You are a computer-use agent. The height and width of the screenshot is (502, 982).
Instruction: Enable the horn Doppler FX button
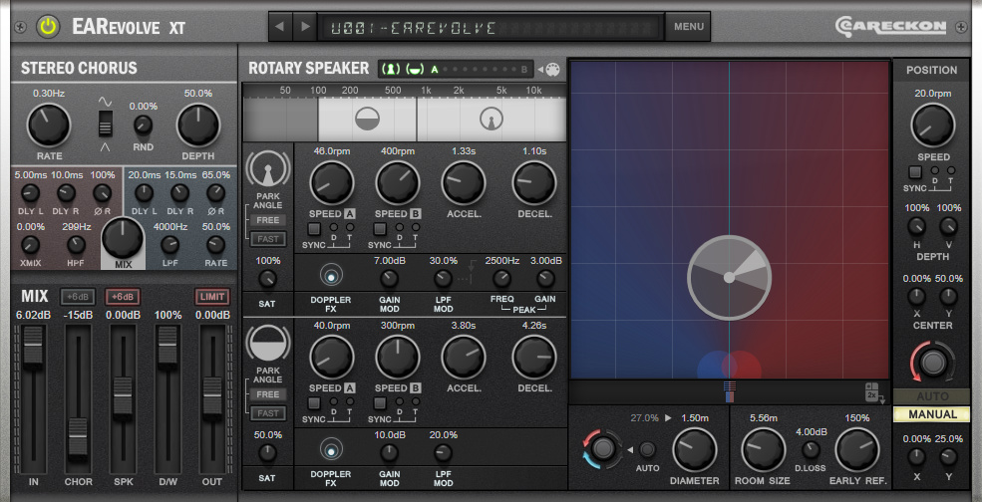tap(328, 276)
